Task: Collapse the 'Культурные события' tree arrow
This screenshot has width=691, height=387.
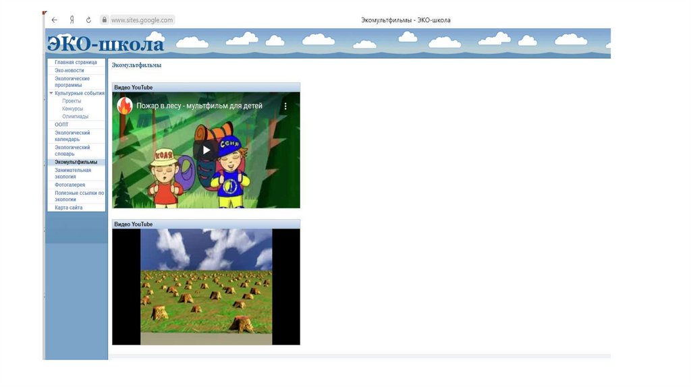Action: pyautogui.click(x=51, y=93)
